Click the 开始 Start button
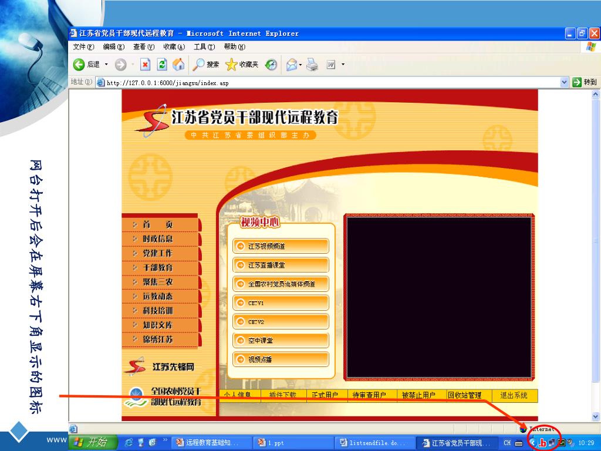 pos(93,443)
